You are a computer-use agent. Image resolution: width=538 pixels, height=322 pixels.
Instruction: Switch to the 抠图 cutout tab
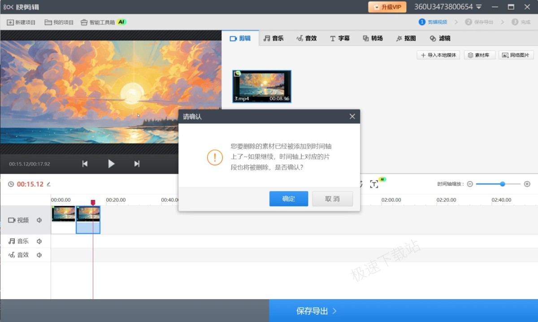point(406,39)
